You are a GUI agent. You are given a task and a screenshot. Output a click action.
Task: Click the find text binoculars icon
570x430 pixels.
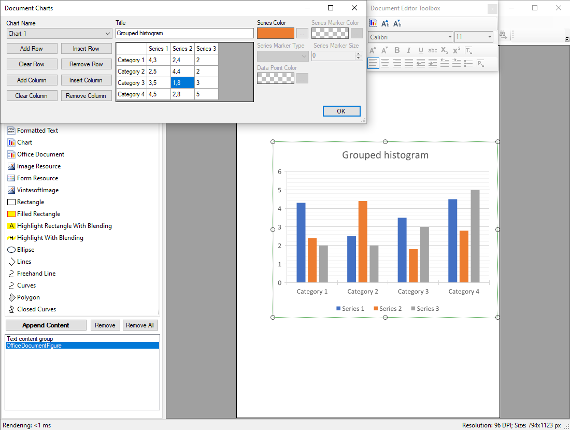click(x=503, y=34)
